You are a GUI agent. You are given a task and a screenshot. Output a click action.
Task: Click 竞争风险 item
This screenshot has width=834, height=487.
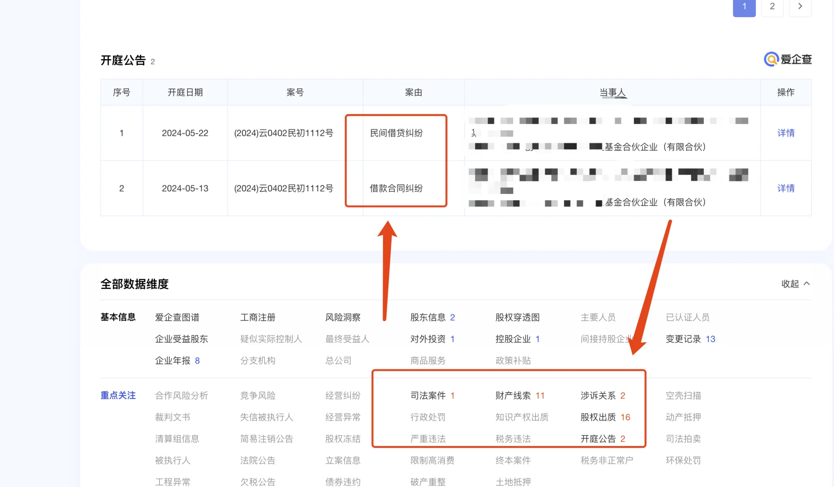pyautogui.click(x=258, y=395)
